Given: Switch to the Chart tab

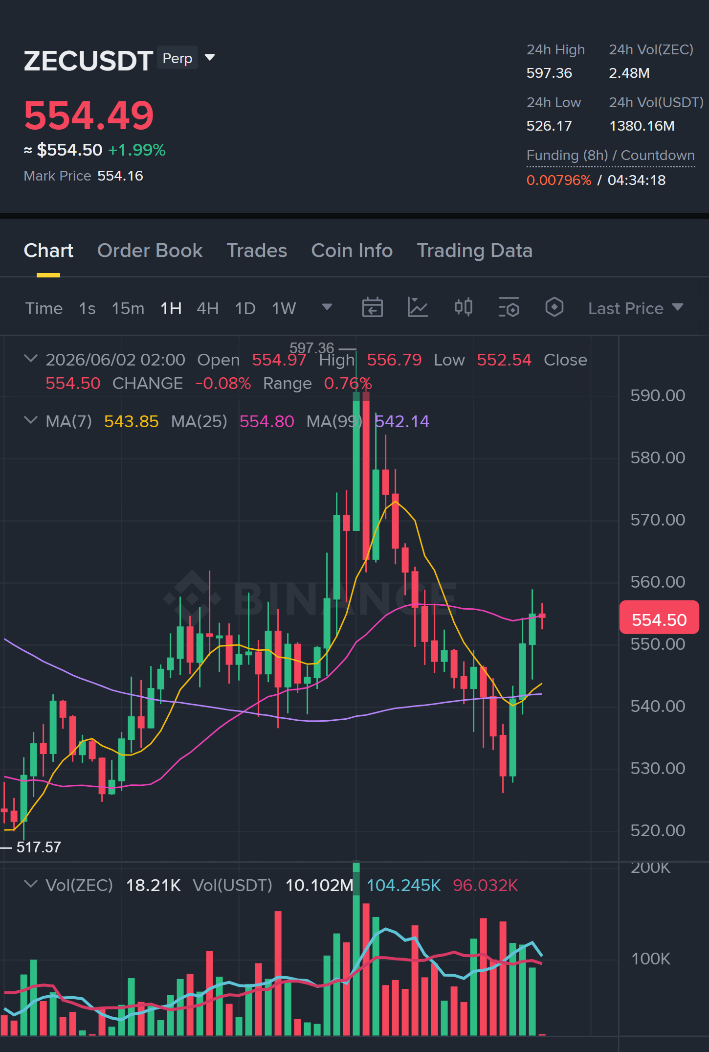Looking at the screenshot, I should point(48,251).
